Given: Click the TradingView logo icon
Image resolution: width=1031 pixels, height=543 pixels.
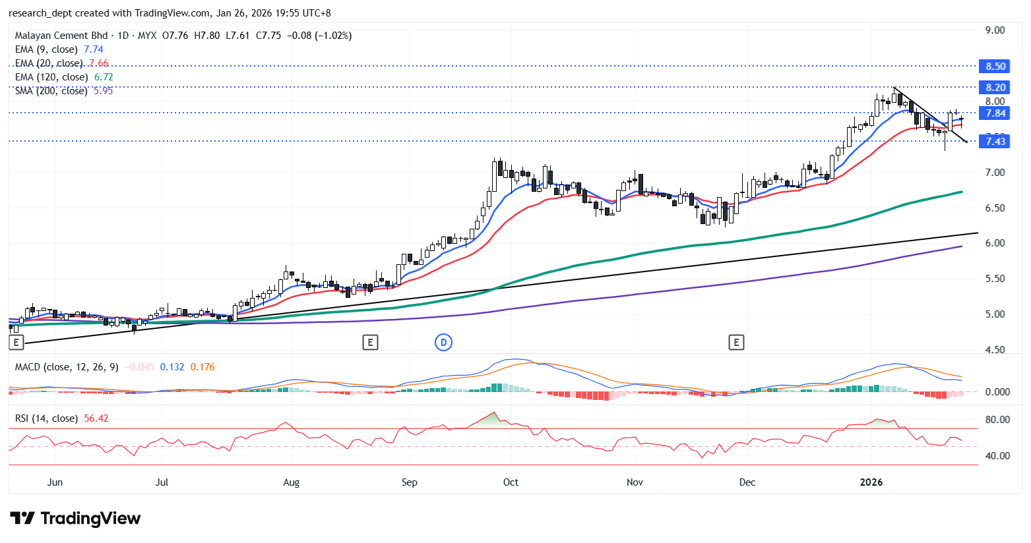Looking at the screenshot, I should (22, 519).
